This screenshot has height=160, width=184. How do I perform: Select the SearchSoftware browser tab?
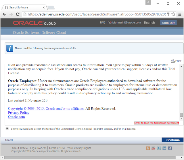click(x=24, y=7)
